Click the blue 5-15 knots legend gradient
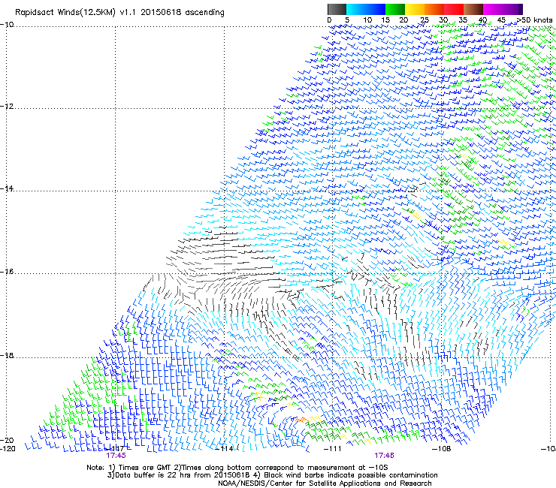Viewport: 556px width, 488px height. 366,9
